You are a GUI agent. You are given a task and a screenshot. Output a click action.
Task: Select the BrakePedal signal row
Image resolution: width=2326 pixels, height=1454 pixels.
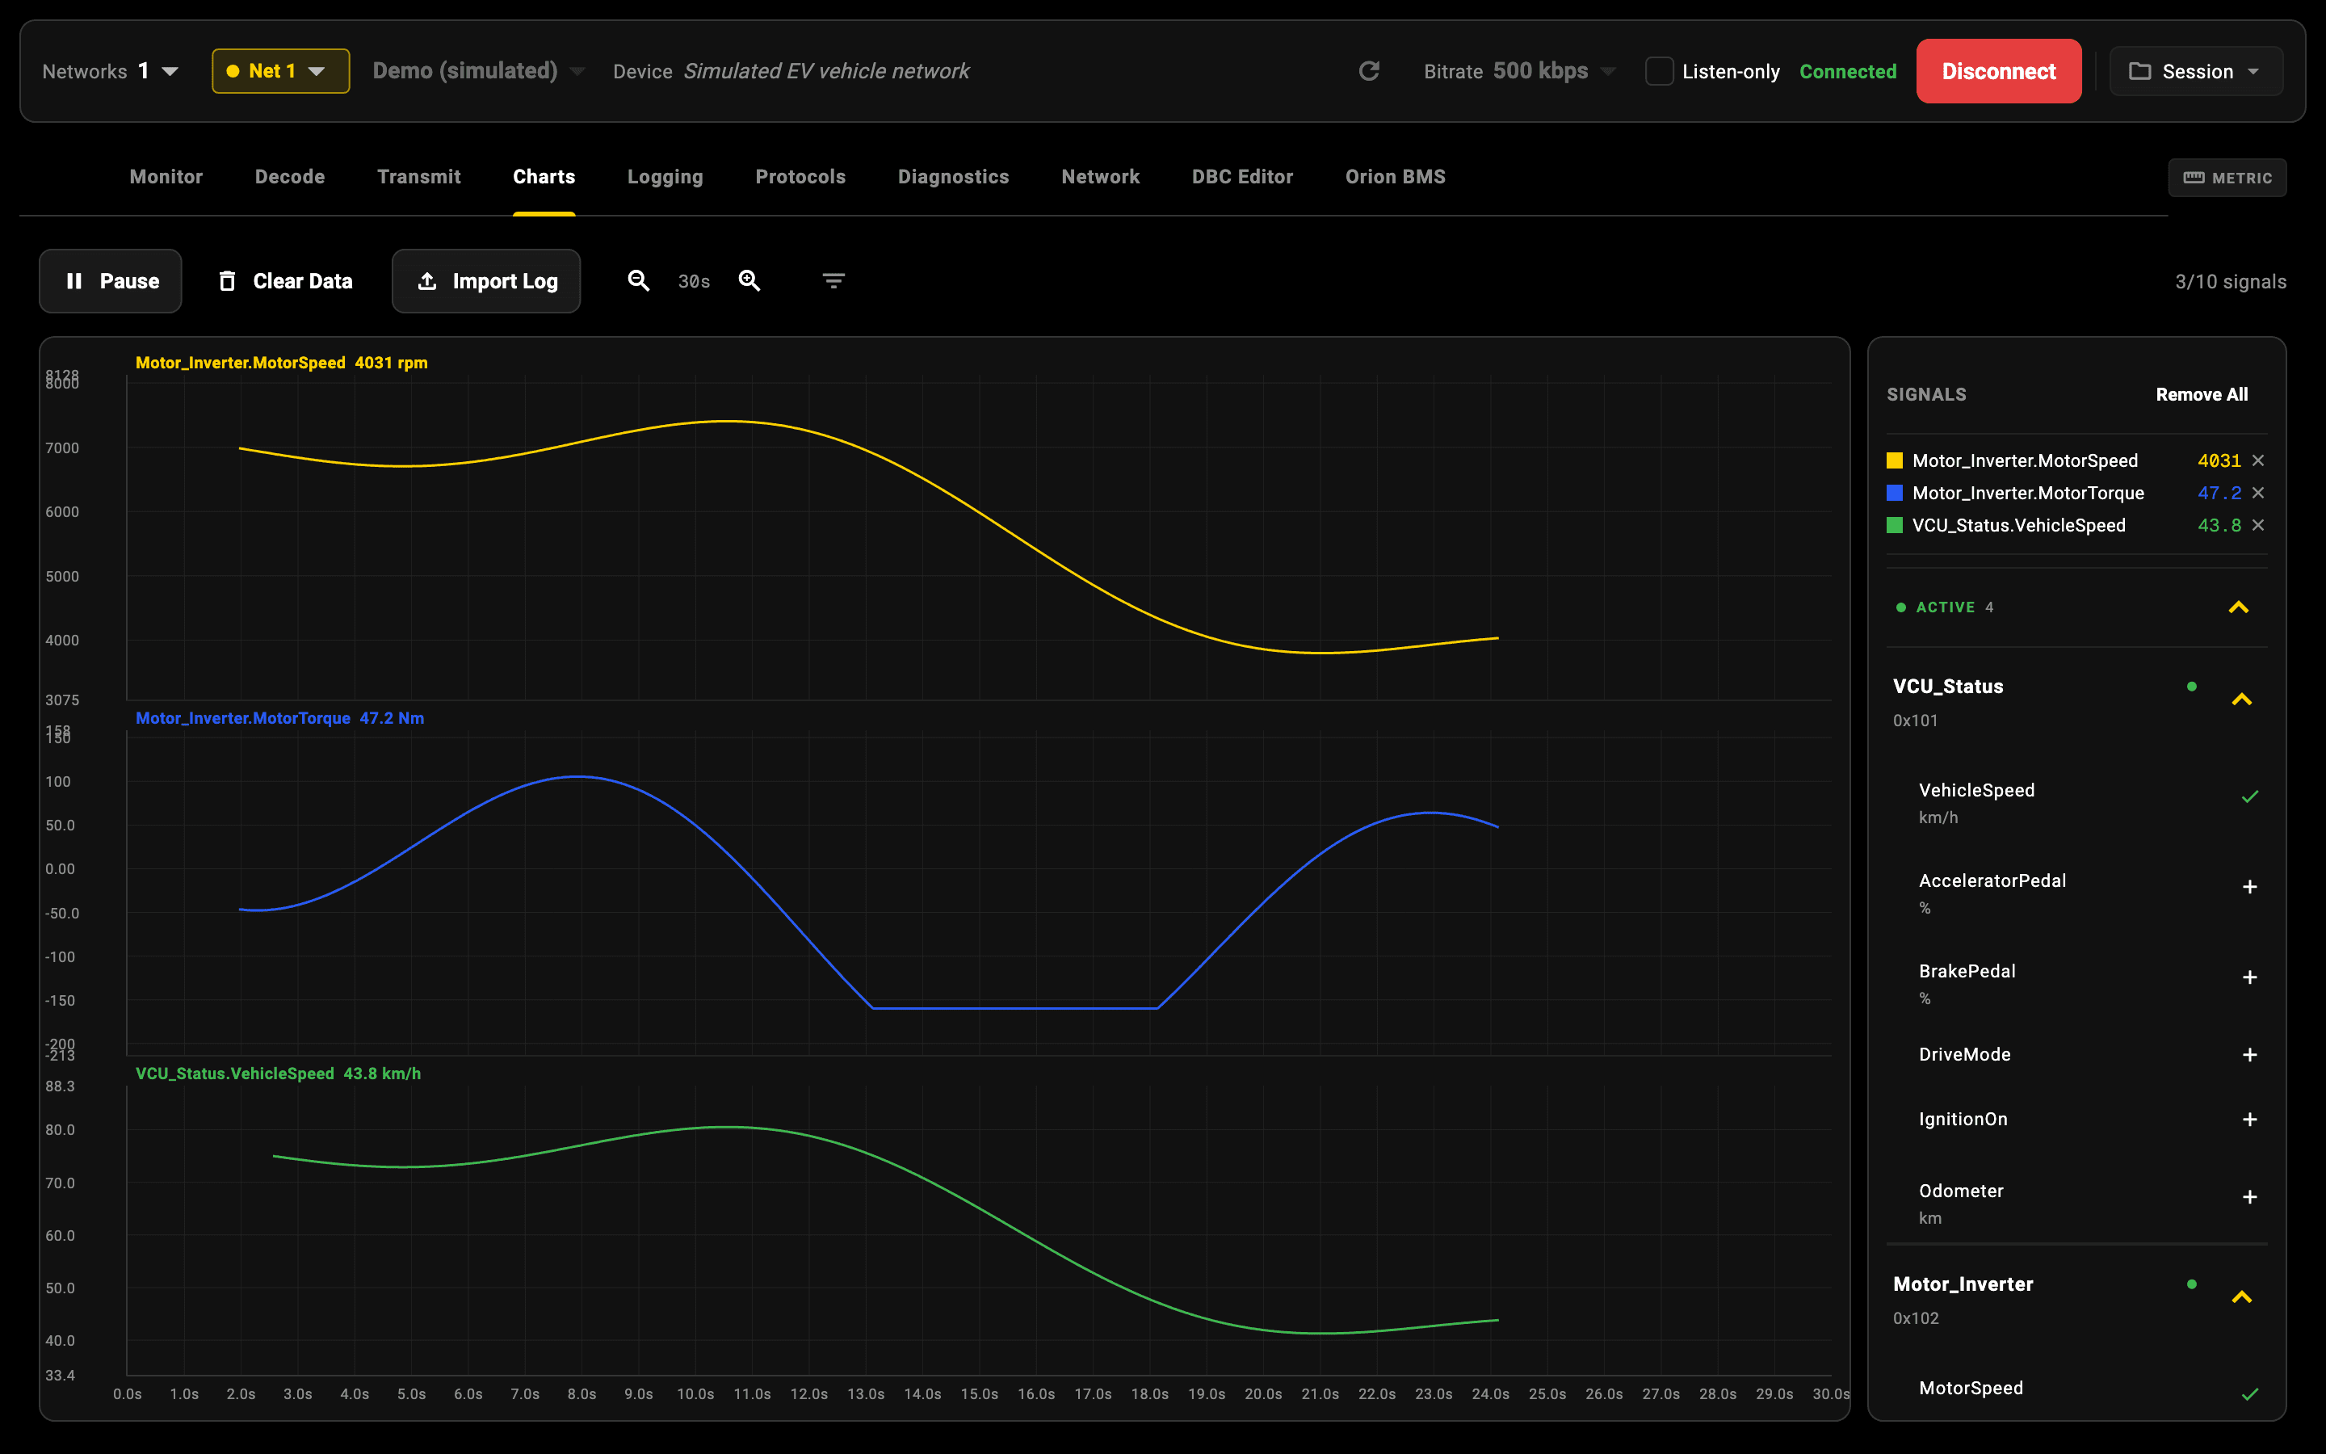[x=2078, y=984]
